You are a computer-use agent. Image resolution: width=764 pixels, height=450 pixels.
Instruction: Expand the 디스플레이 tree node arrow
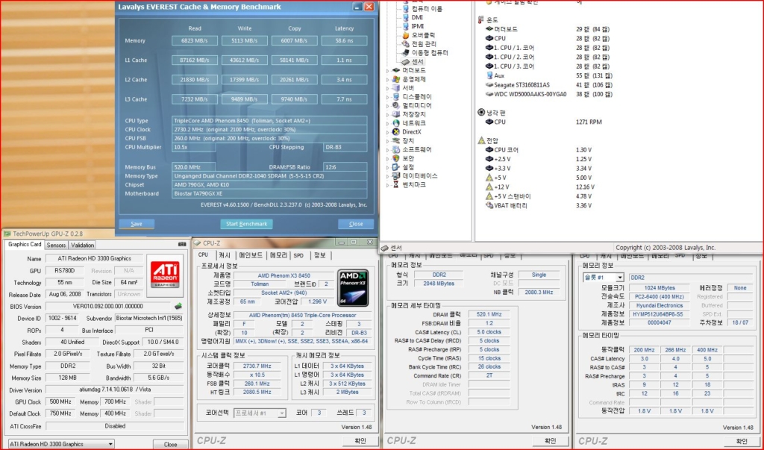click(388, 97)
